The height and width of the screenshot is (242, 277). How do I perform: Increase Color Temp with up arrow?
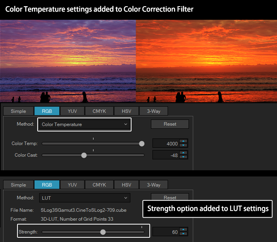(184, 141)
